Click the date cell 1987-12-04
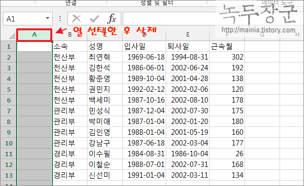 point(144,111)
